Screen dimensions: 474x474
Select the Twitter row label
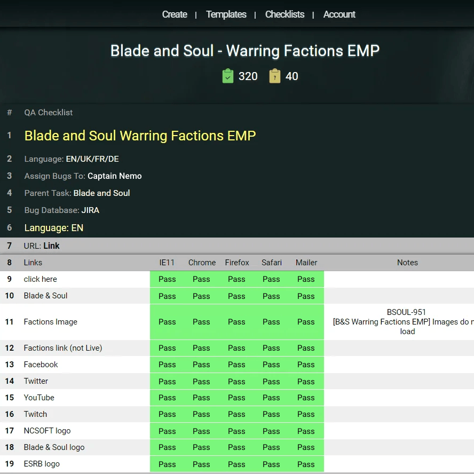(x=36, y=381)
